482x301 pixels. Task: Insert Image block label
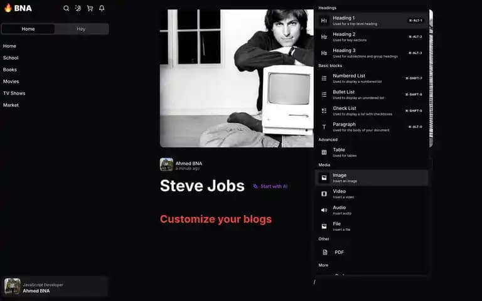[340, 176]
